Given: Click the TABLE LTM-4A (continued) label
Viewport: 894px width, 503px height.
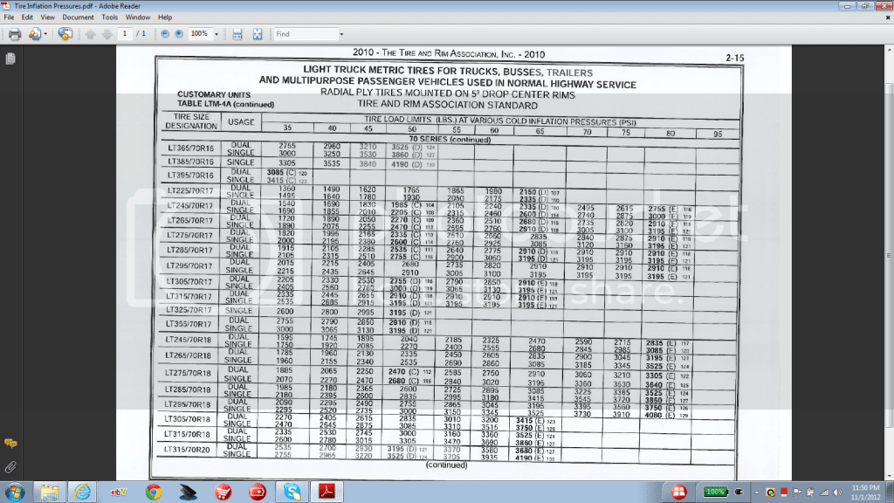Looking at the screenshot, I should [x=226, y=105].
